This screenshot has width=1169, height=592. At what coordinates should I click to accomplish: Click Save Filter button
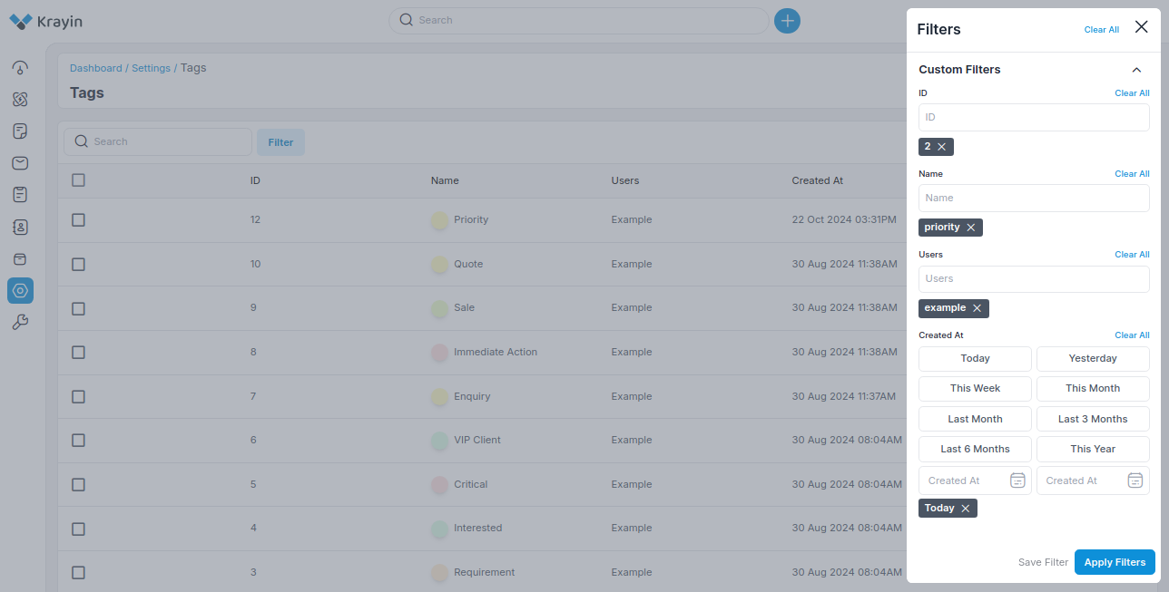(1043, 562)
